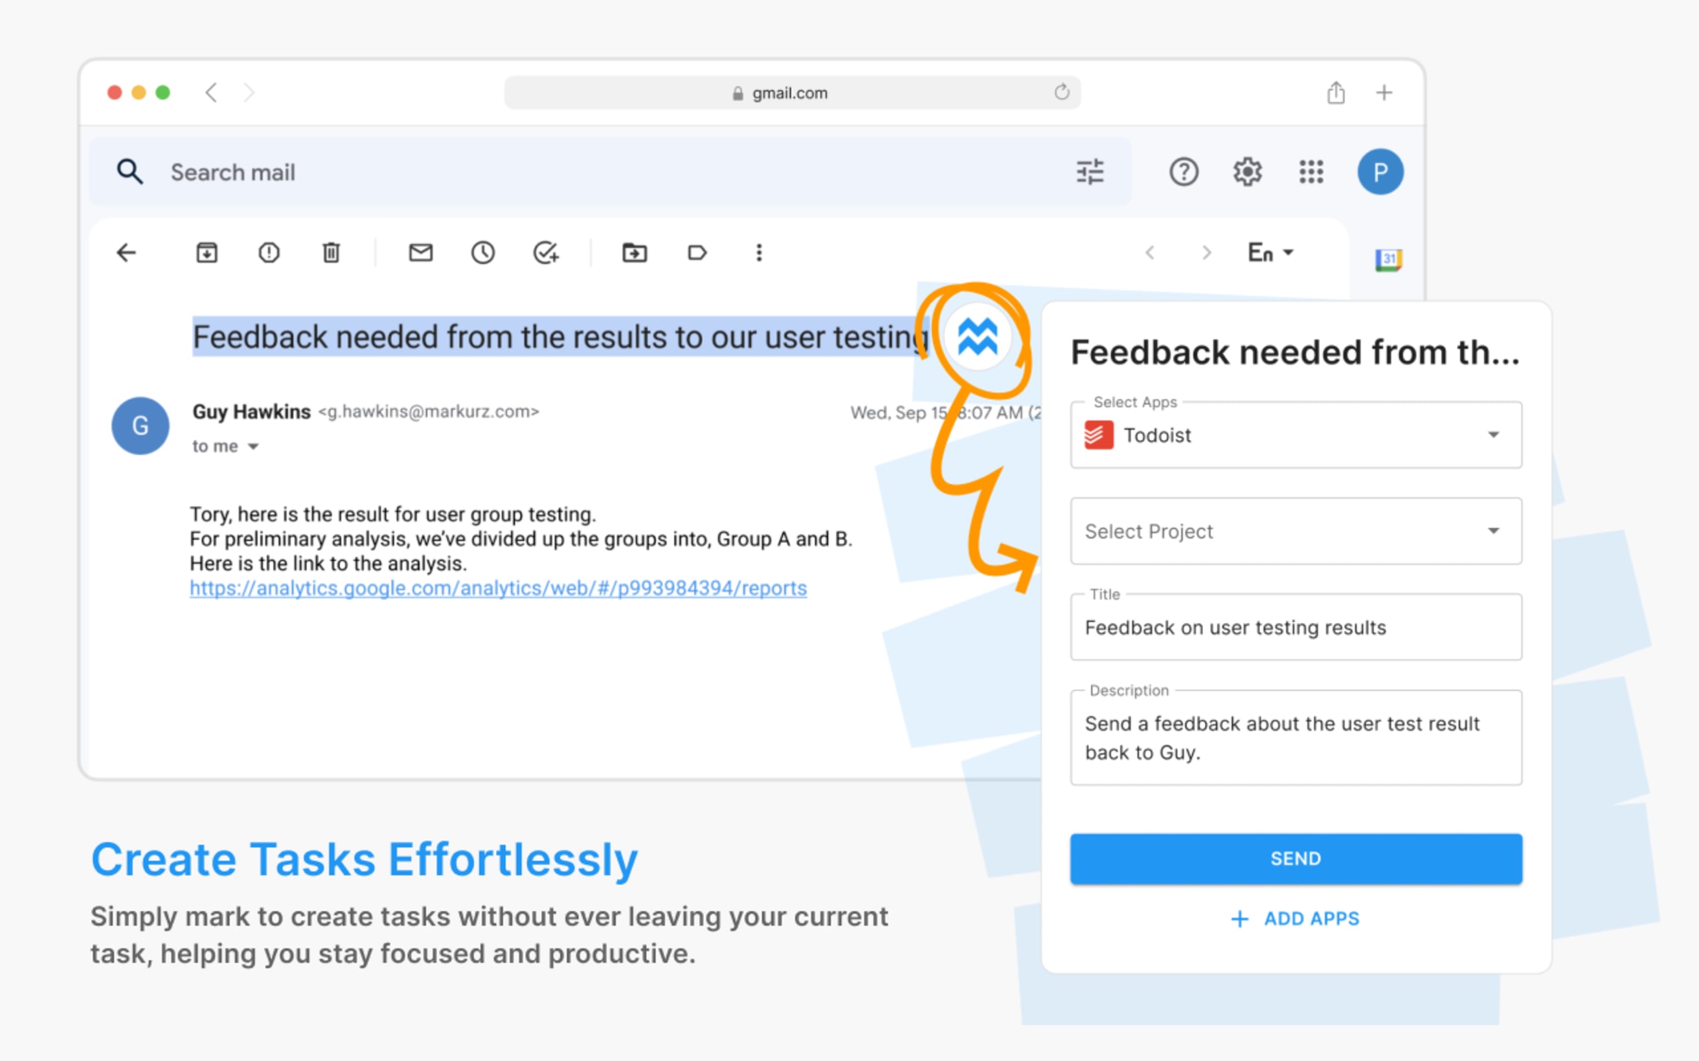Click the back arrow navigation button
1699x1061 pixels.
click(126, 254)
